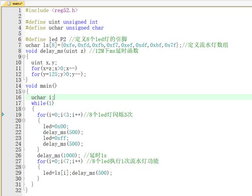Click the file icon on main.c tab
252x196 pixels.
(9, 3)
